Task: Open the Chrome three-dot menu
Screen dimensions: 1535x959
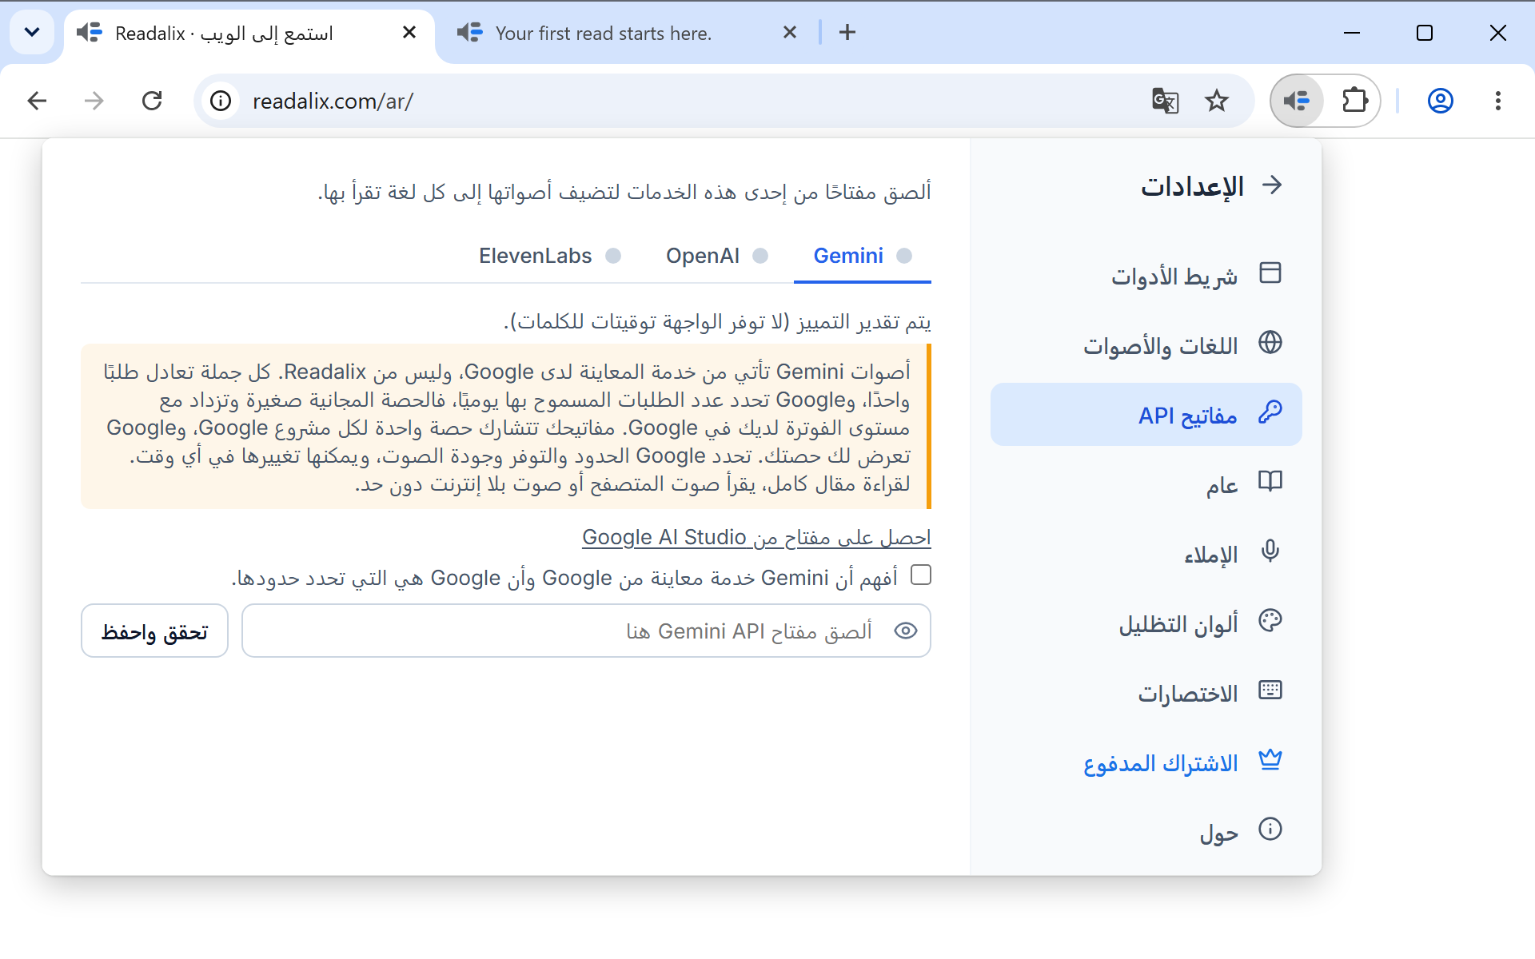Action: tap(1498, 101)
